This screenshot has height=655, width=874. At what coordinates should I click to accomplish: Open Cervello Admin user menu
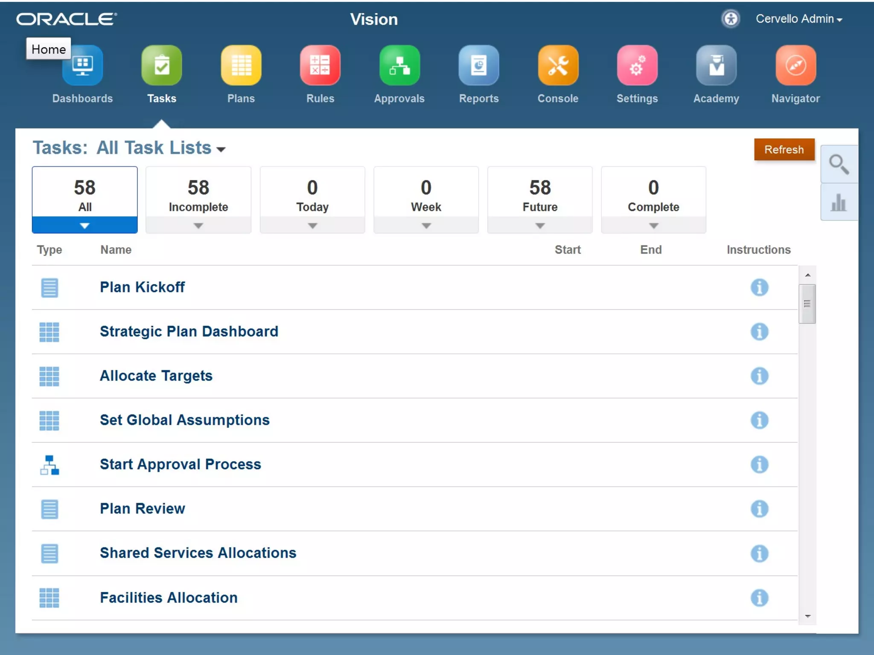pos(798,19)
